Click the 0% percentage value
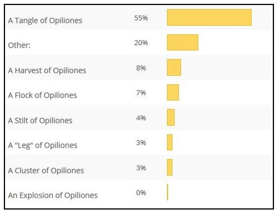Viewport: 279px width, 213px height. [x=141, y=193]
